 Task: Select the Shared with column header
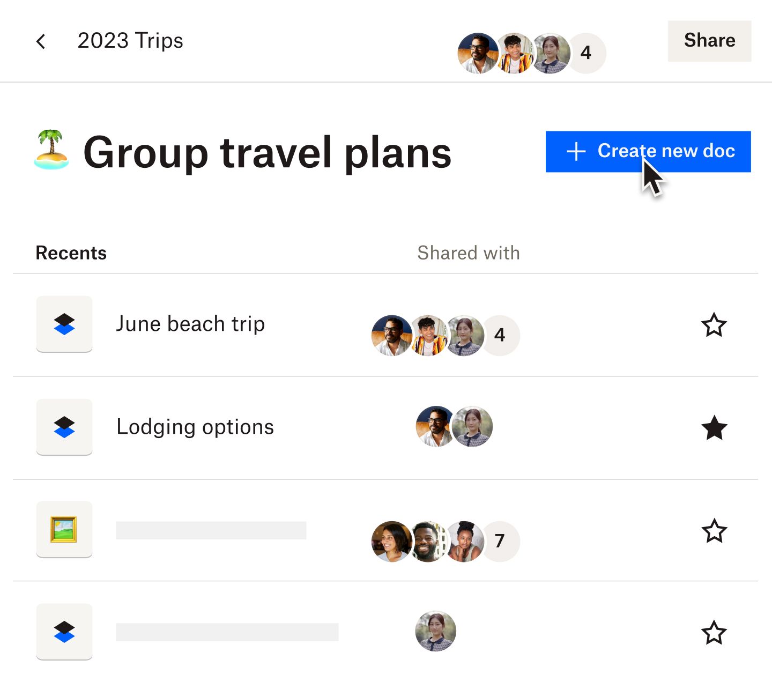(469, 253)
